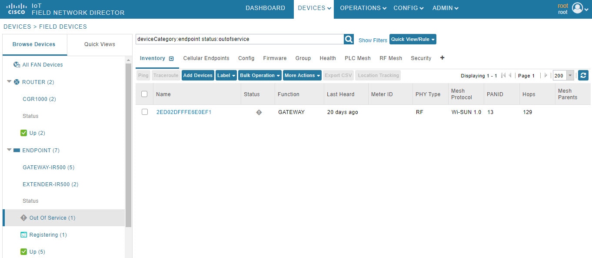Go to first page pagination icon
The width and height of the screenshot is (592, 258).
coord(503,75)
